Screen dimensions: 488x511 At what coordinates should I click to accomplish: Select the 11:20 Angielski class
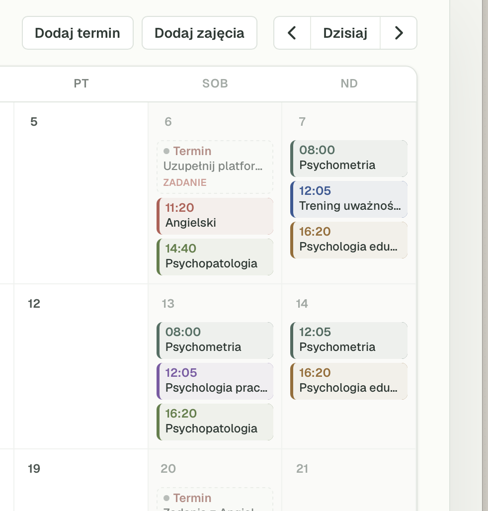[215, 216]
